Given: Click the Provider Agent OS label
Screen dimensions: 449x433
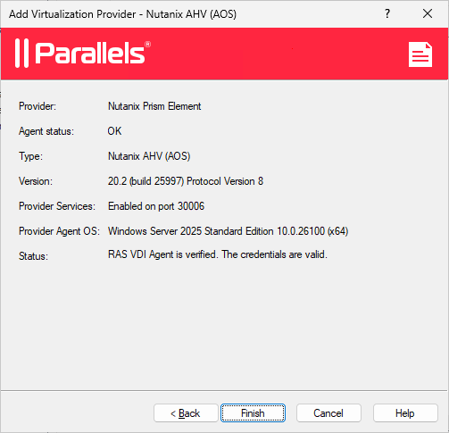Looking at the screenshot, I should (x=59, y=231).
